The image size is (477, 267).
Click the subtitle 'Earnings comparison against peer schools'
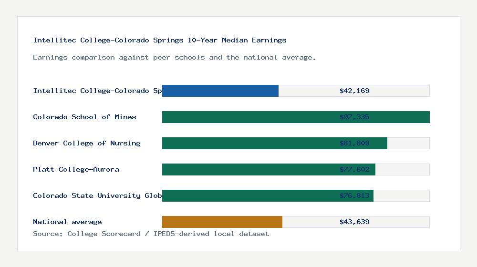[174, 58]
